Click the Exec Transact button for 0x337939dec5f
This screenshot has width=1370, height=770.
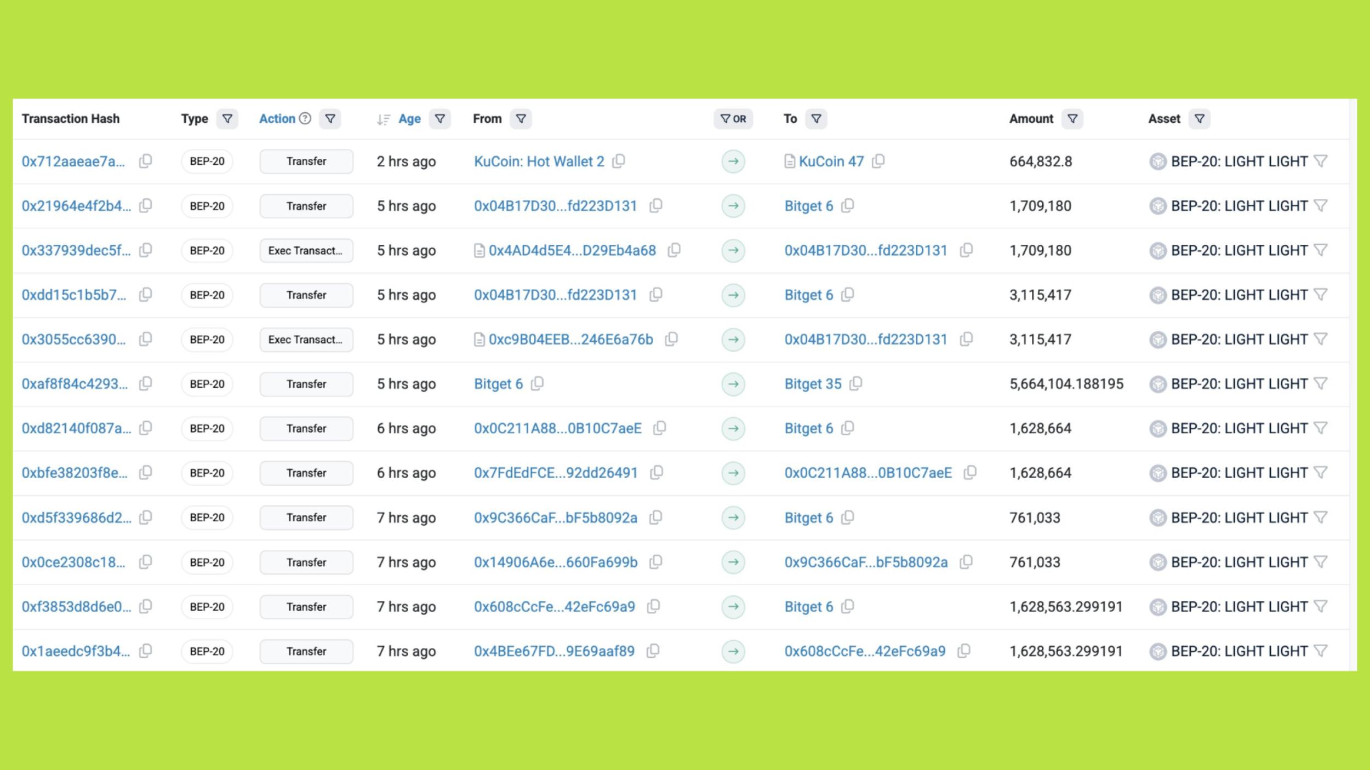(x=306, y=251)
